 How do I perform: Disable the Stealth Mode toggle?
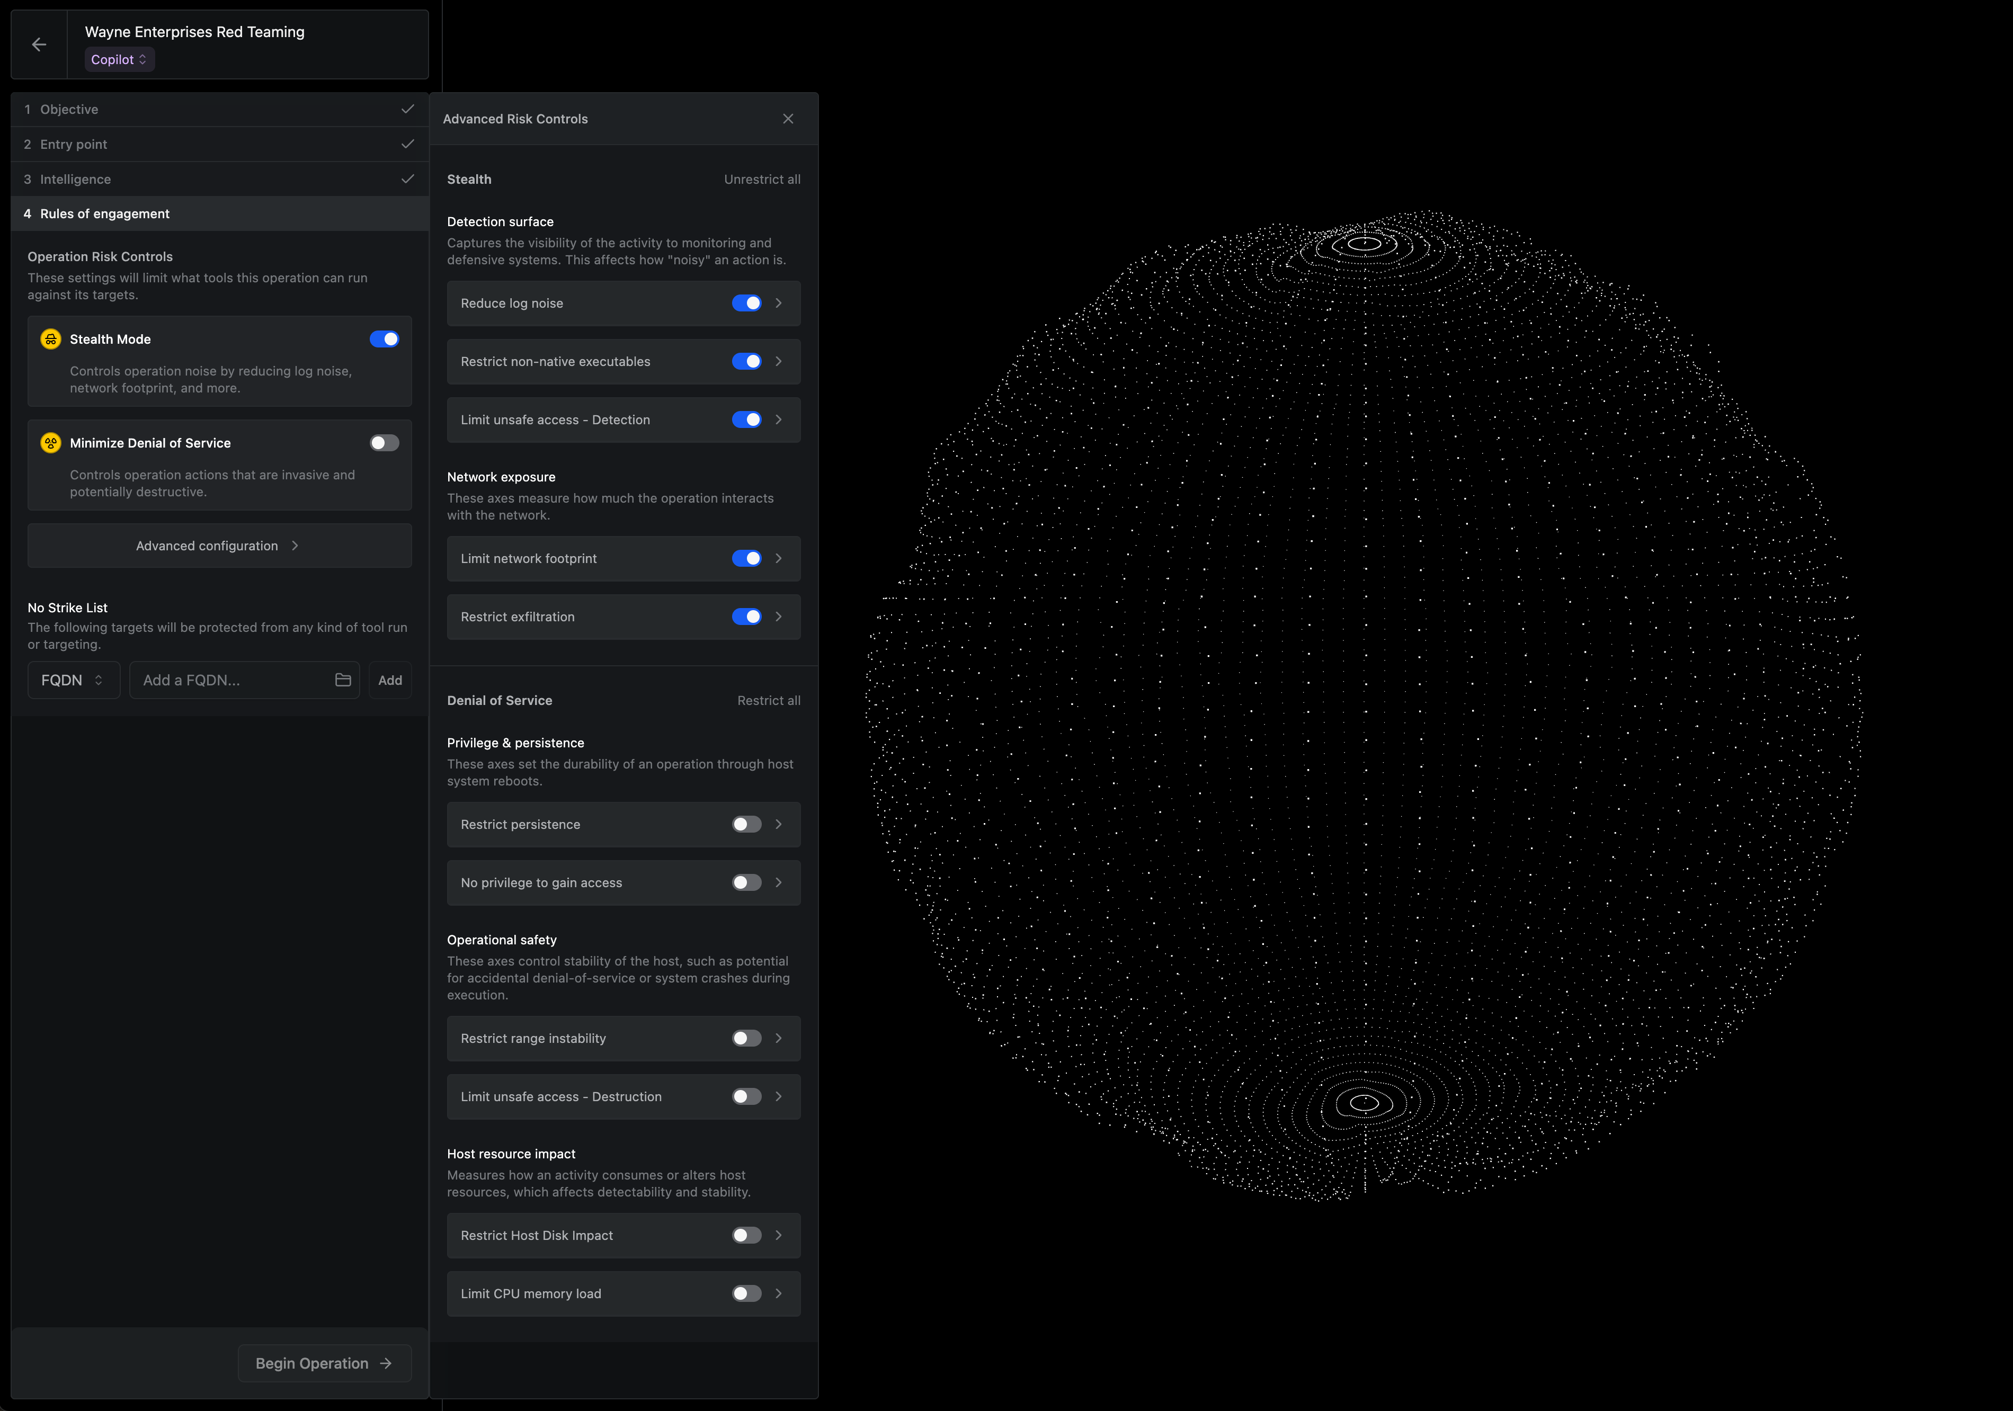[x=384, y=339]
